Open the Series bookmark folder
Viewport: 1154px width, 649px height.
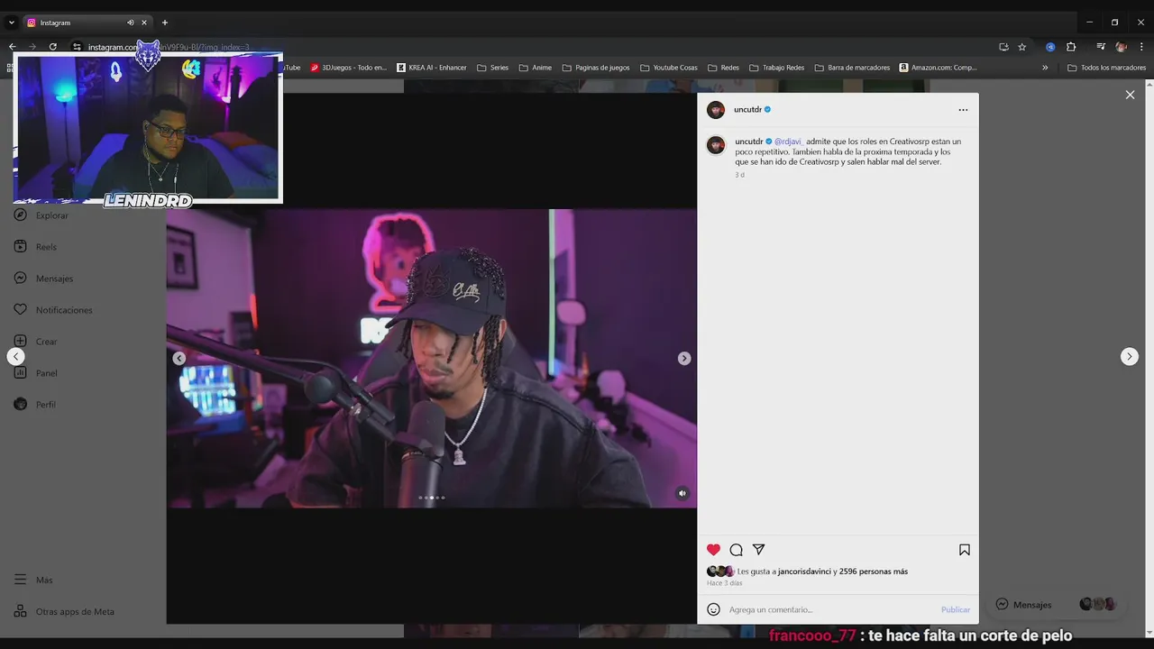pyautogui.click(x=493, y=68)
